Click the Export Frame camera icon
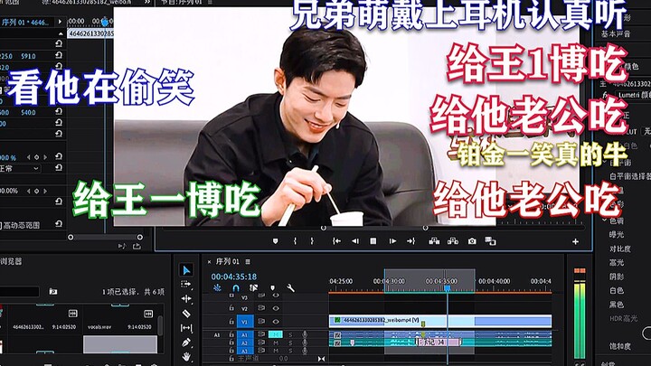651x366 pixels. [472, 241]
